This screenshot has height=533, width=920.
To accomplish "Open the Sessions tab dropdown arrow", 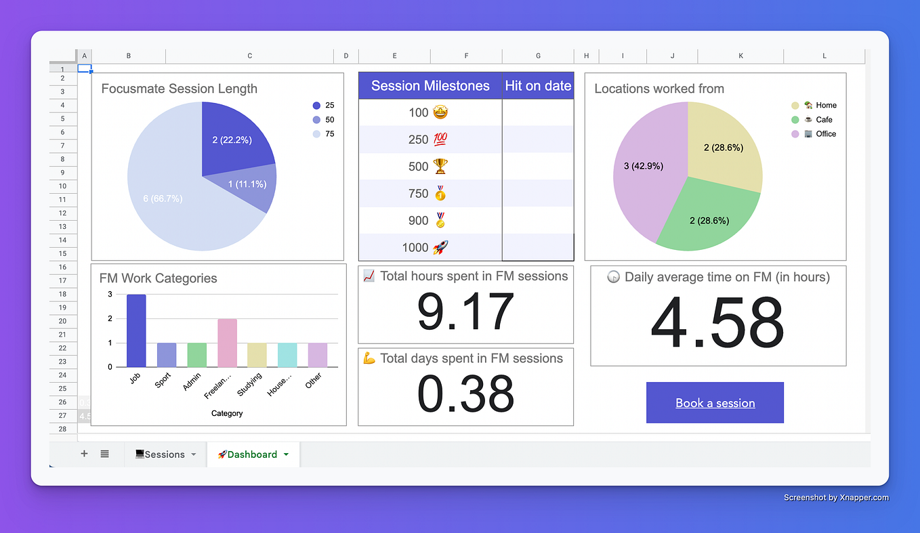I will coord(193,454).
